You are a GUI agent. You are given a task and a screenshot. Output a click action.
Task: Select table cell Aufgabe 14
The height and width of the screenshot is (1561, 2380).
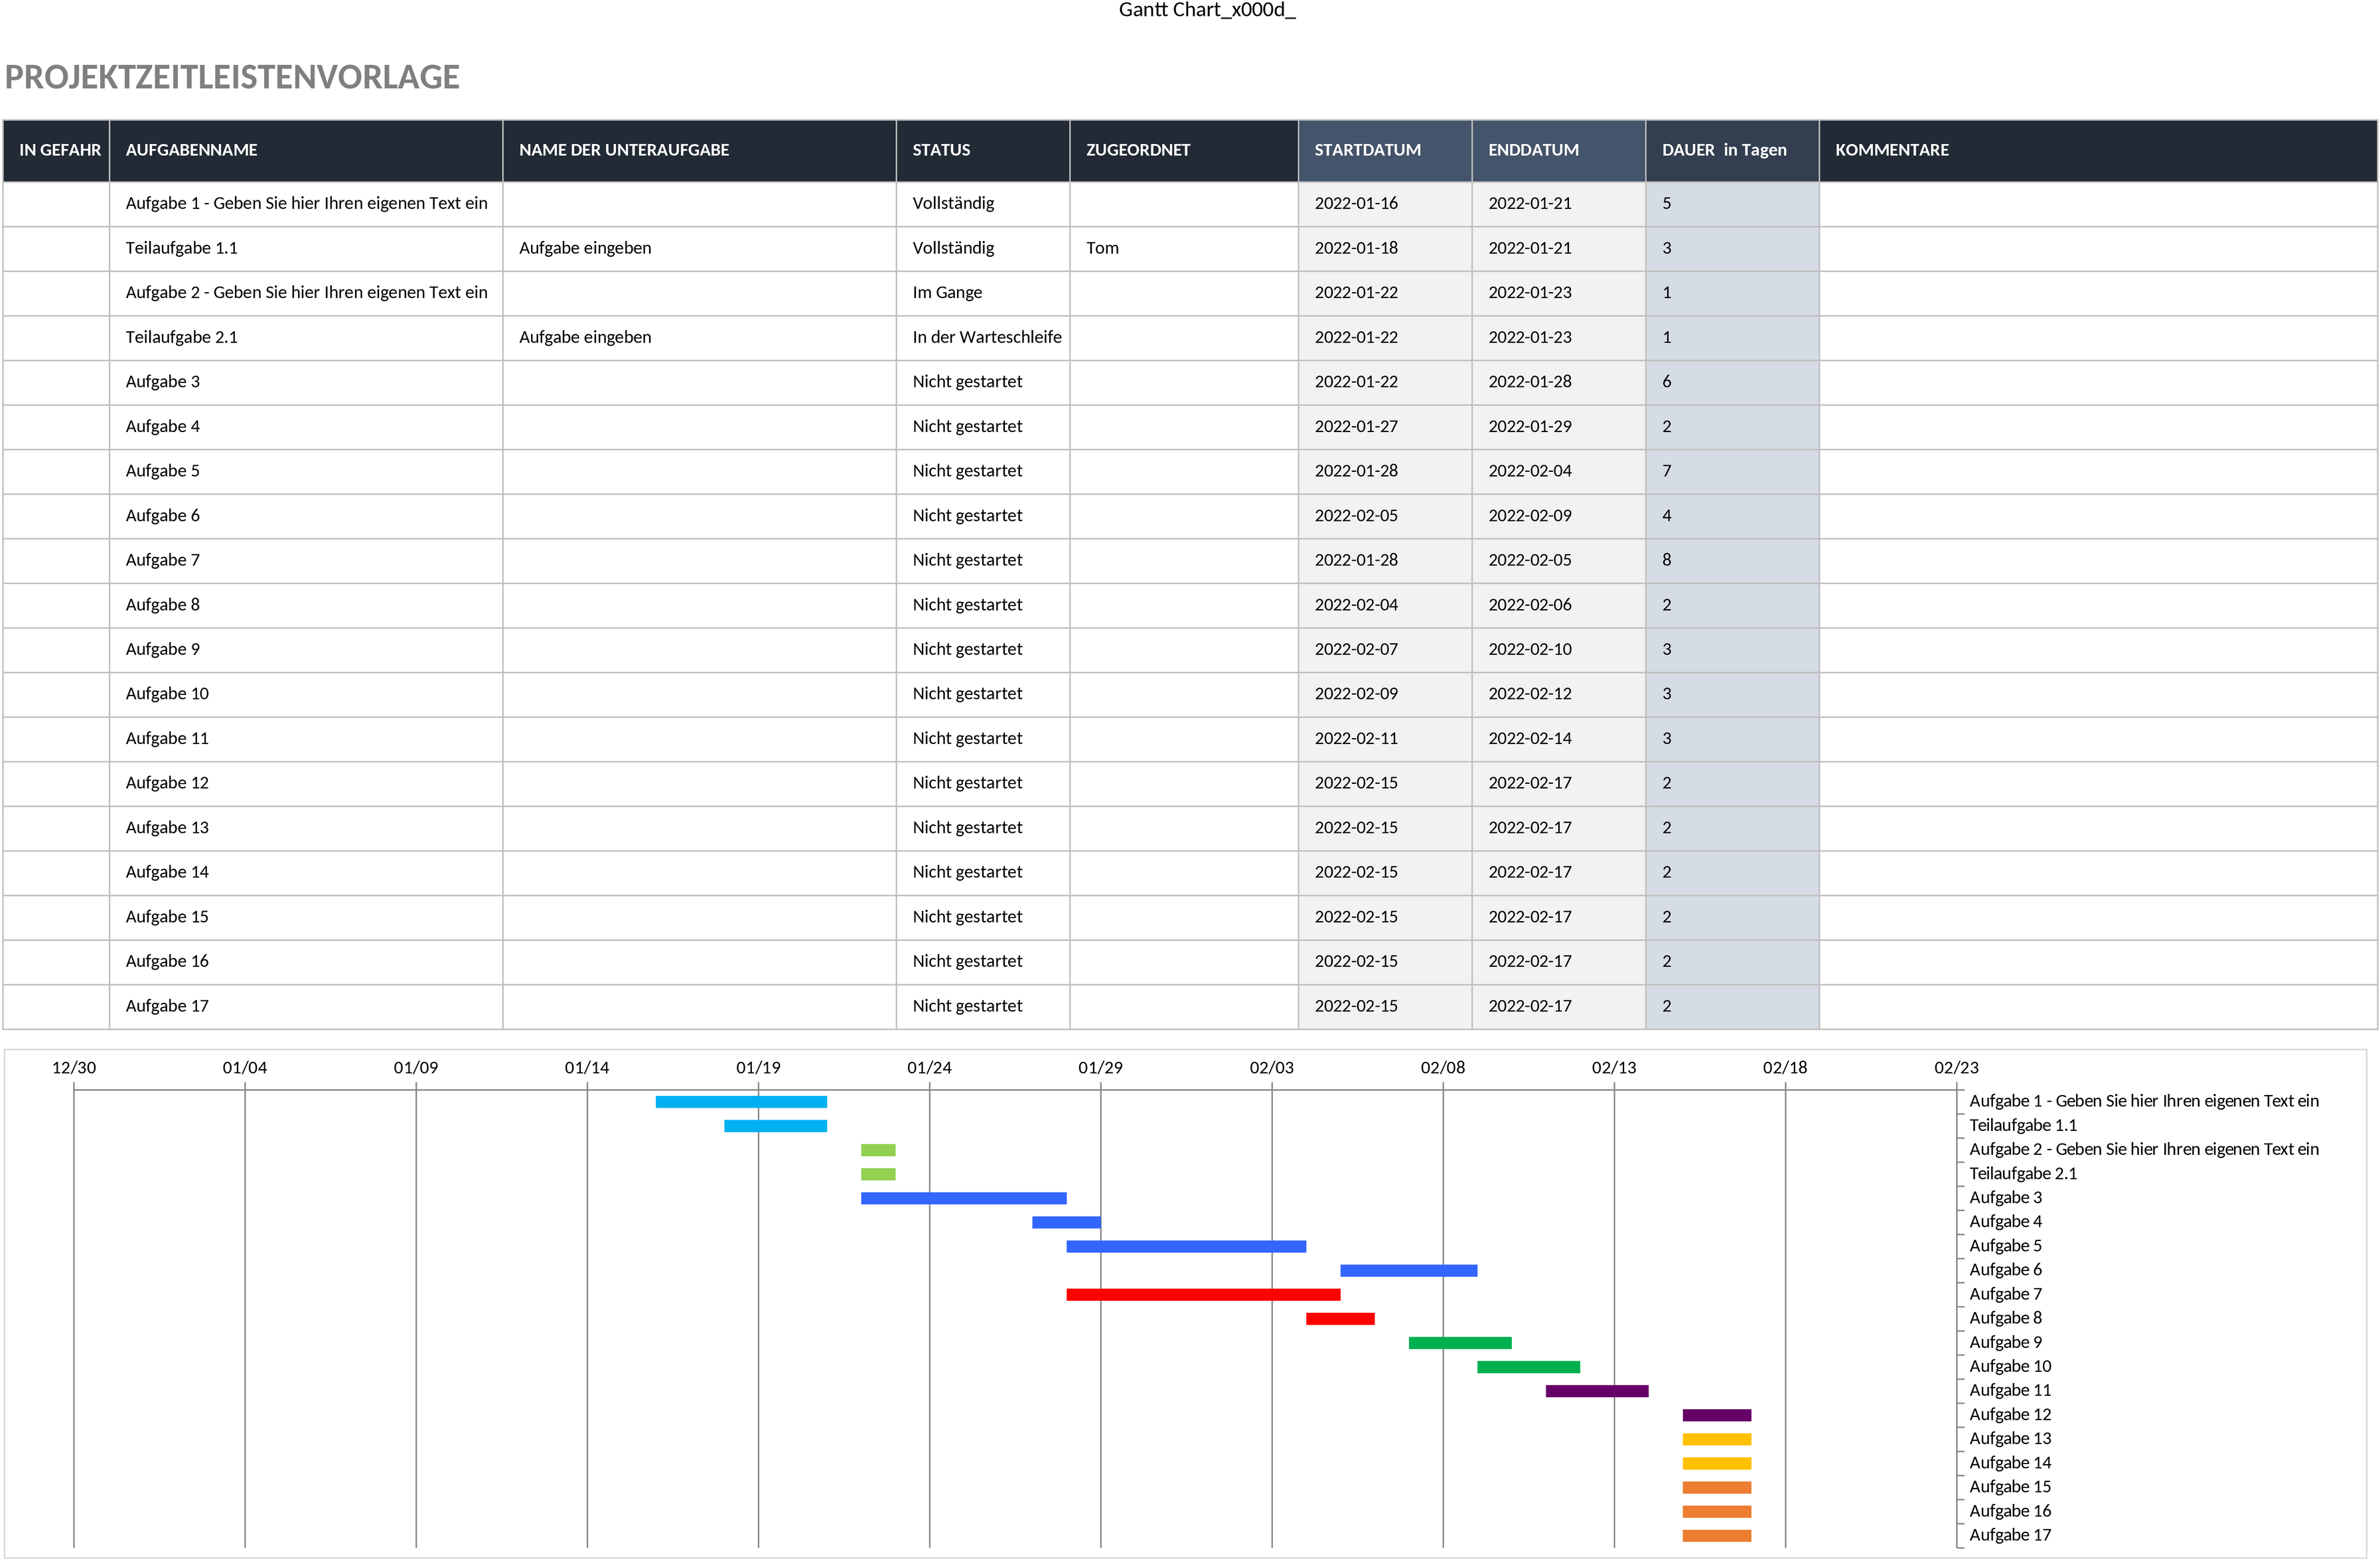306,873
